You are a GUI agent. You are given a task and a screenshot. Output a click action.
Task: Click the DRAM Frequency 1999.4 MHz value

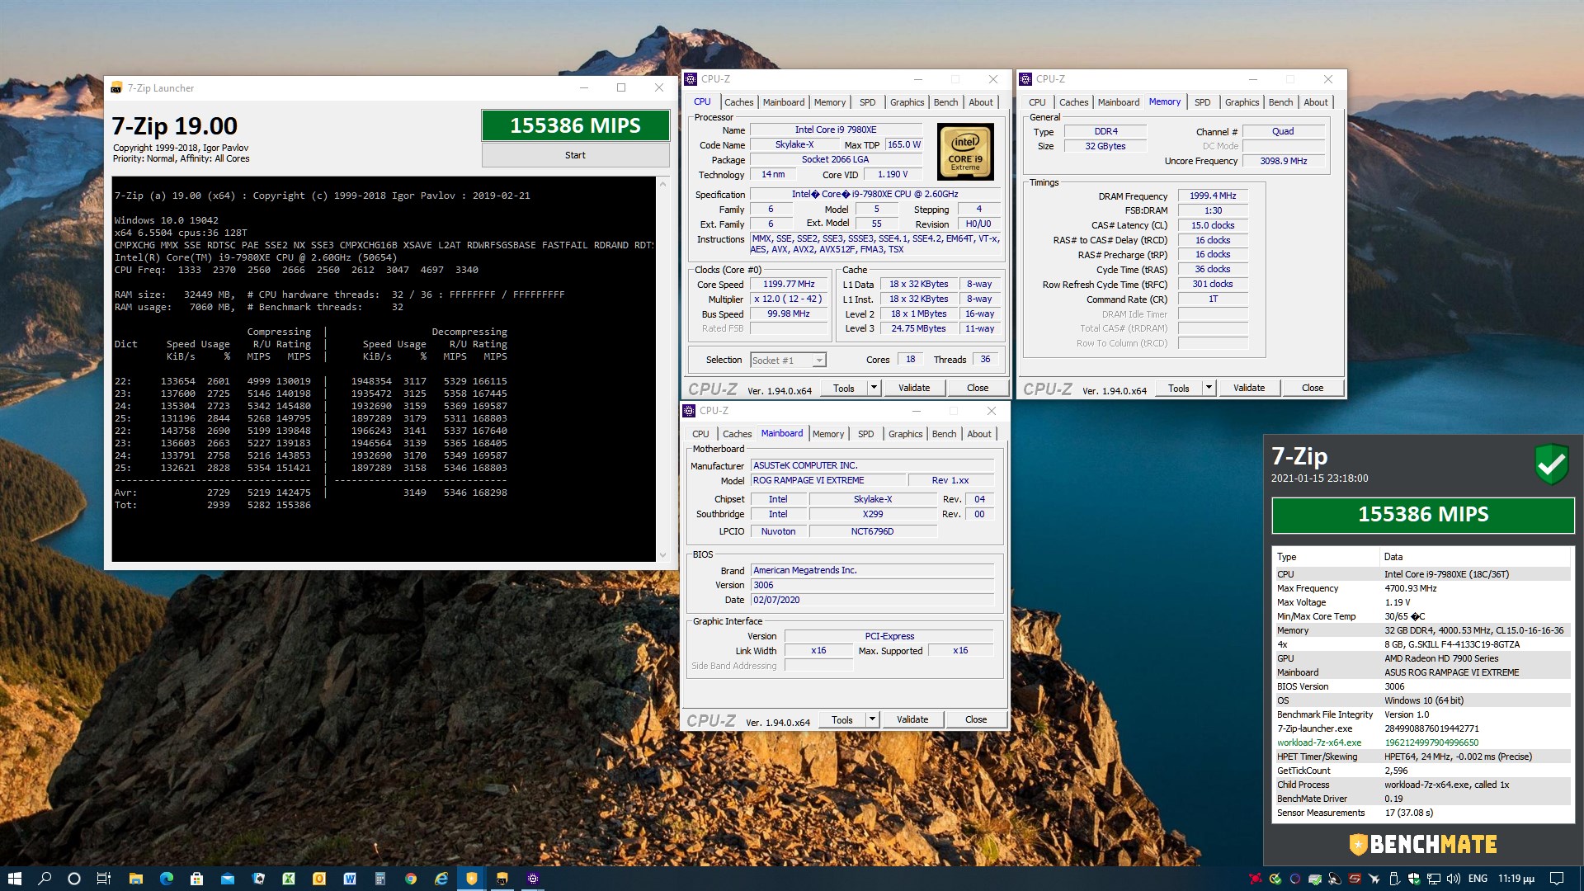click(x=1212, y=196)
